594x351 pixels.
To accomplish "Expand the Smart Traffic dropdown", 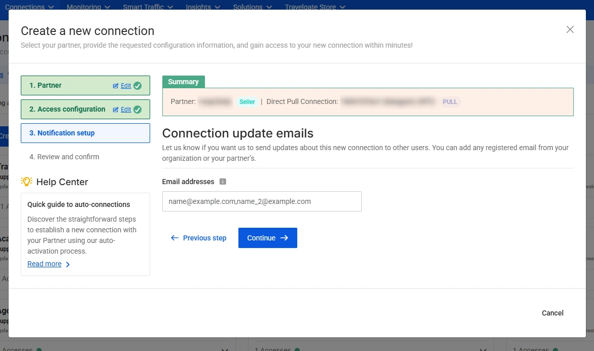I will (x=148, y=7).
